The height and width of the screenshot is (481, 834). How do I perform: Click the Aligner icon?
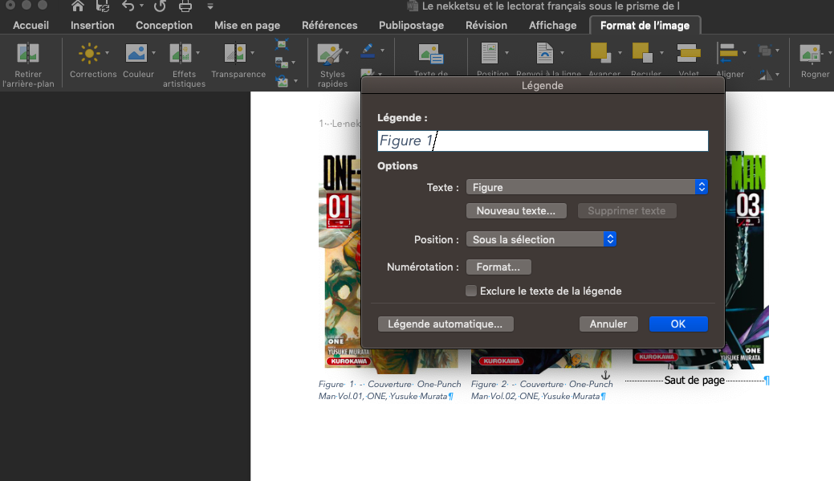pos(727,53)
